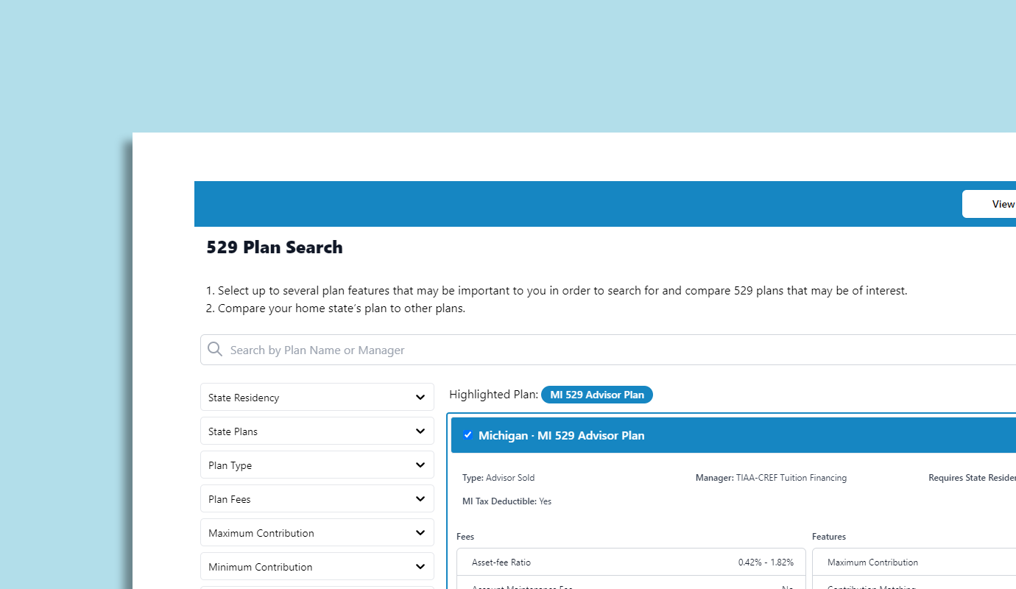Click the magnifier search icon
Image resolution: width=1016 pixels, height=589 pixels.
[215, 349]
